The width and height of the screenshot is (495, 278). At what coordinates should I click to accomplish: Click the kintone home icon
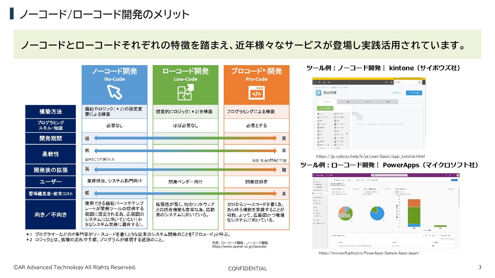click(319, 82)
